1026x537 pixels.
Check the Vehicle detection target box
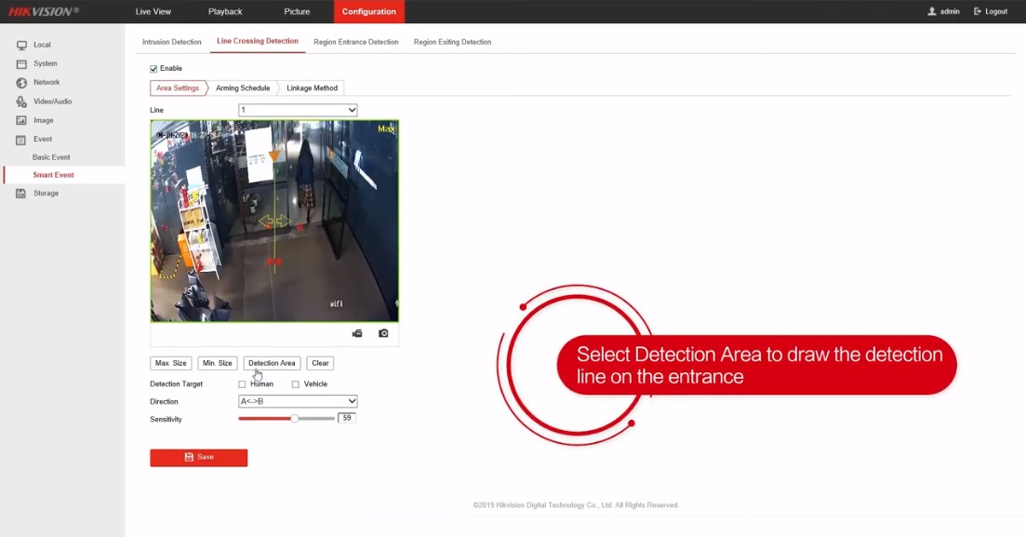click(x=296, y=384)
